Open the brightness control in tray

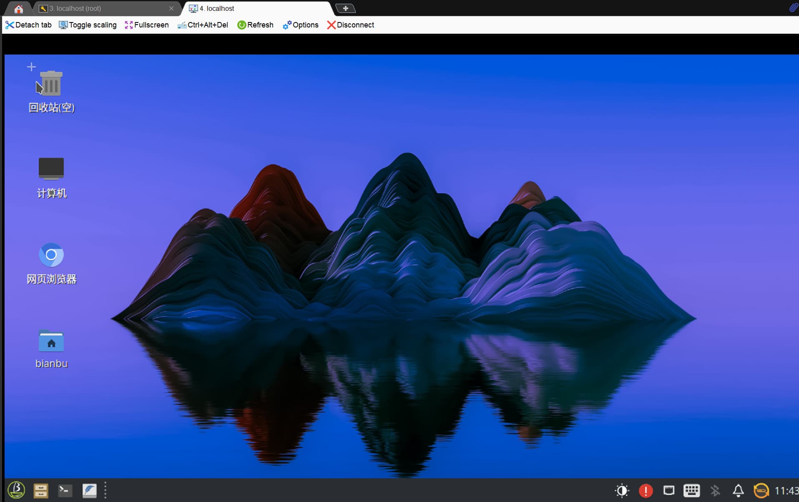click(622, 491)
